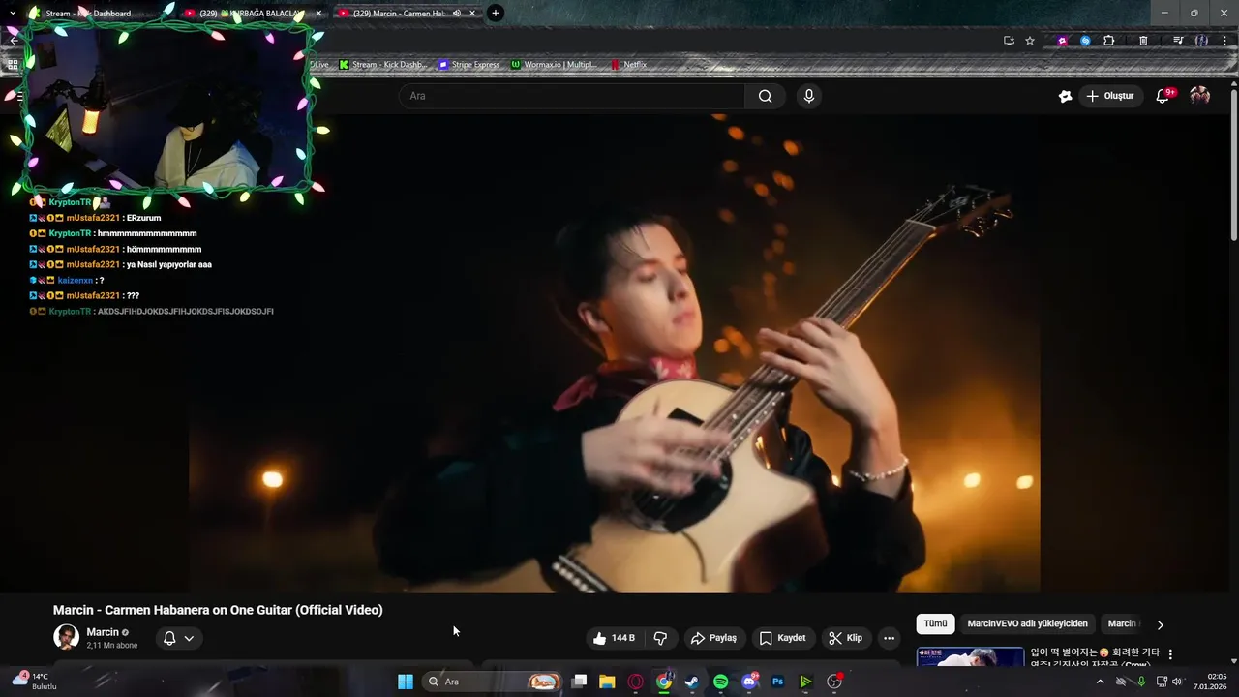Open the Stripe Express bookmark
The image size is (1239, 697).
pos(469,65)
